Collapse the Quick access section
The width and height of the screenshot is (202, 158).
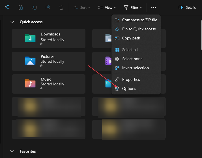[x=12, y=22]
